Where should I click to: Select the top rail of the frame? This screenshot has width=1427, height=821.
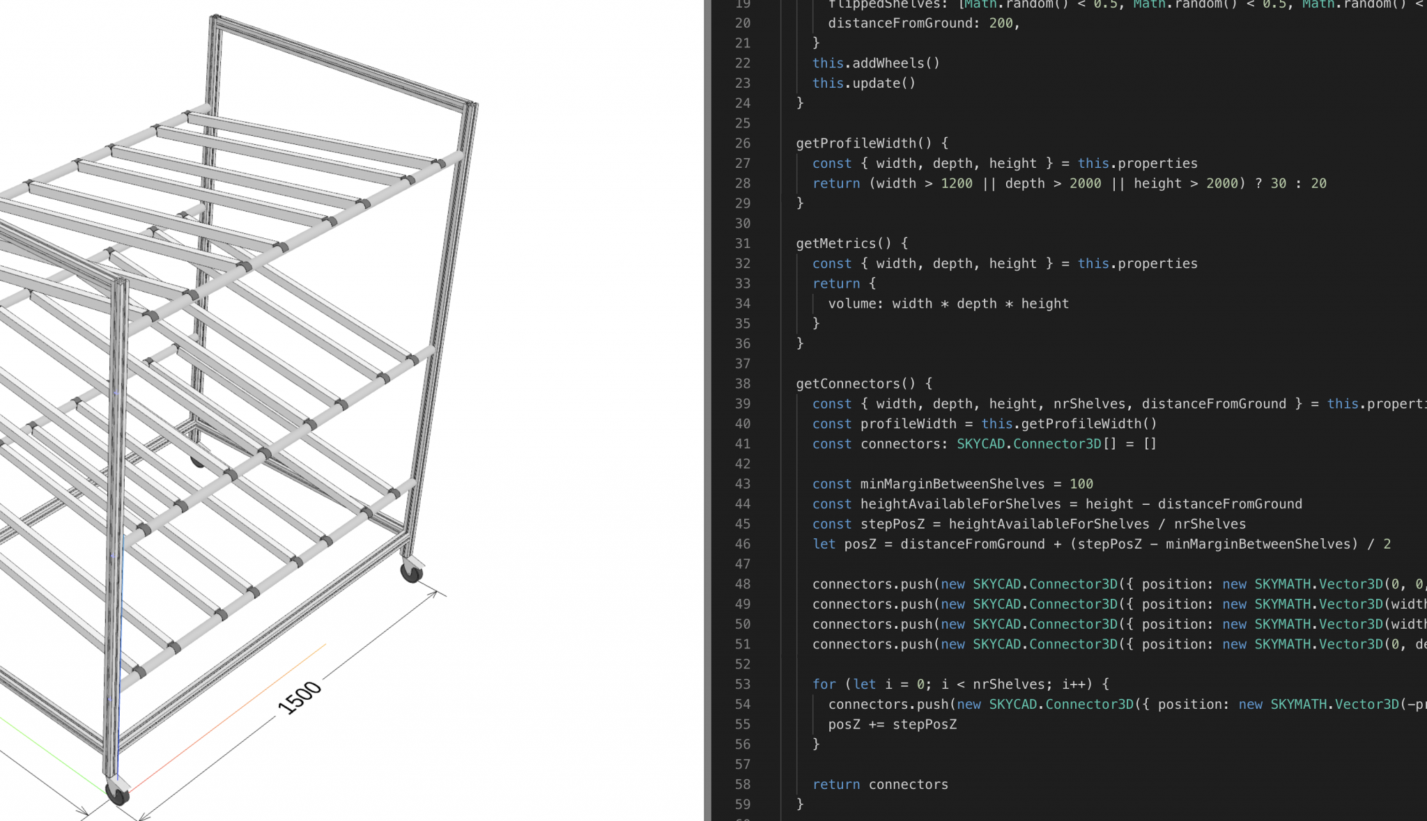[x=341, y=63]
